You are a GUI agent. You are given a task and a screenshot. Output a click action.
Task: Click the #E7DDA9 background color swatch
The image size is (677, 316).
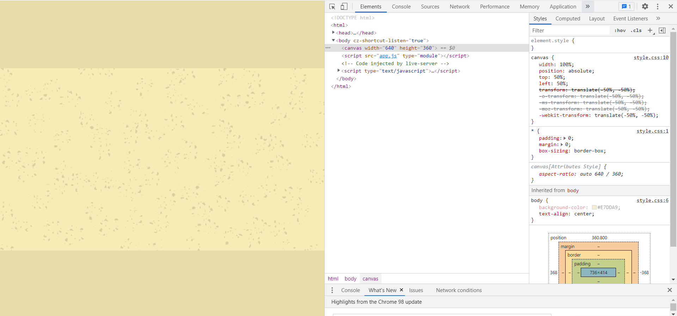594,208
